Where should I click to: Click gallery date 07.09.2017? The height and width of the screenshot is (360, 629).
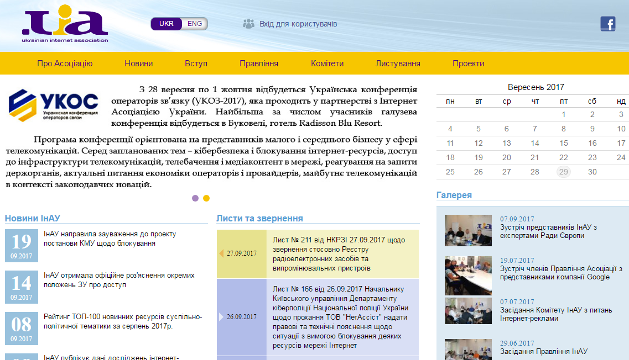tap(517, 219)
